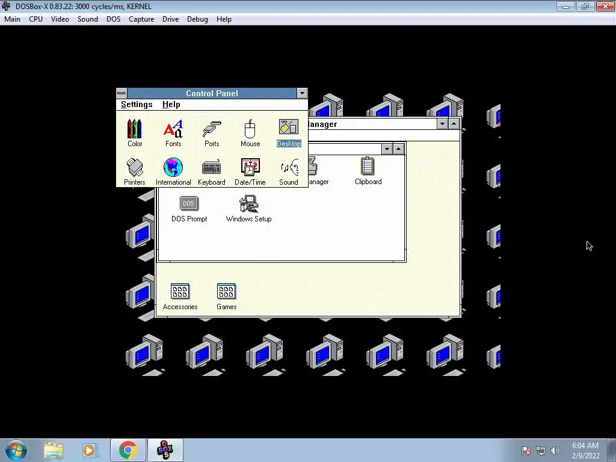Open the Printers icon

coord(135,171)
